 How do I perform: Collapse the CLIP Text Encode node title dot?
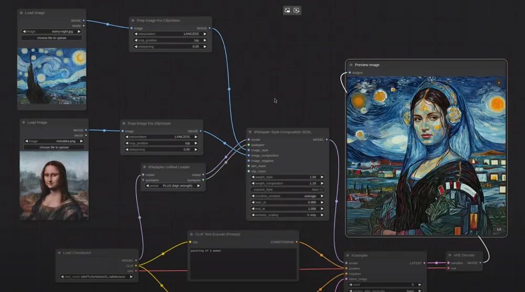[x=192, y=234]
